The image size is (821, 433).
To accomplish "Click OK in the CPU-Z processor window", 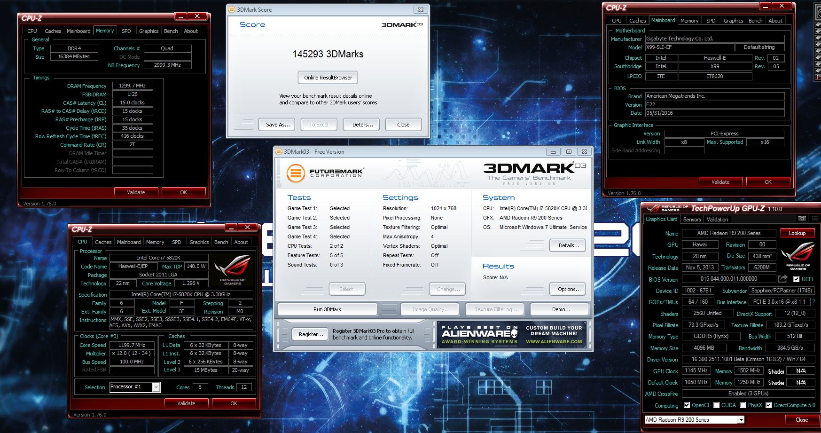I will 234,403.
